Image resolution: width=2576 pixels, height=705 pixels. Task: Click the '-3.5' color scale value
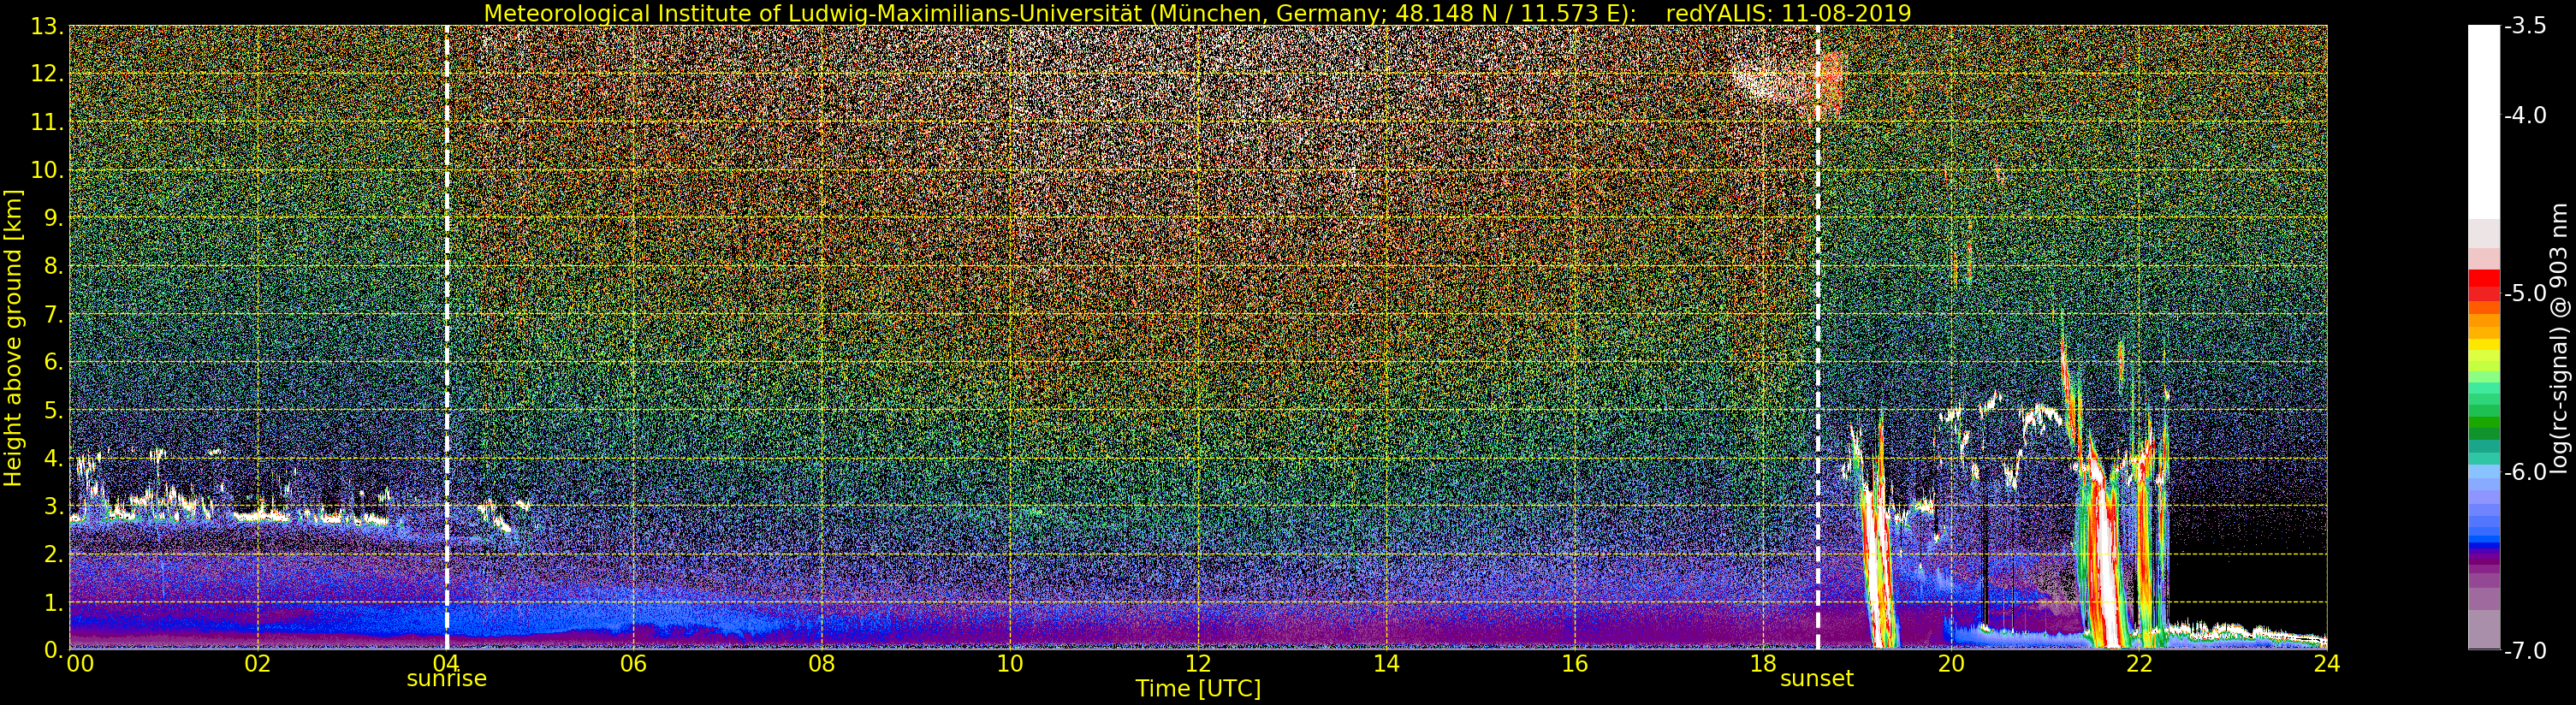[2526, 26]
